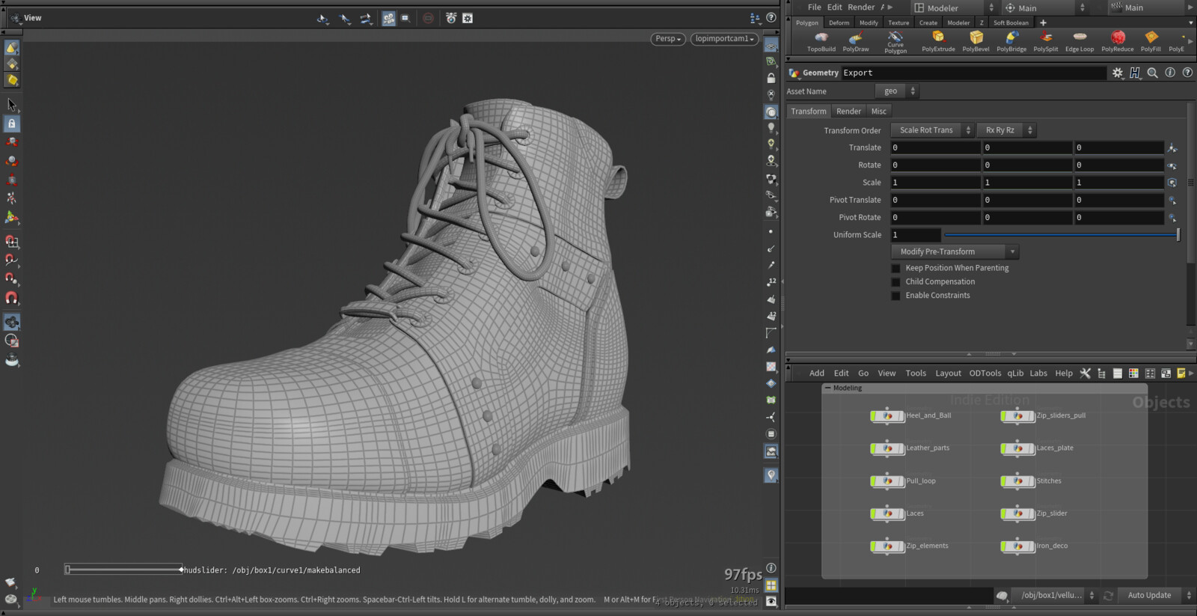1197x616 pixels.
Task: Activate the PolyBridge tool
Action: pos(1011,41)
